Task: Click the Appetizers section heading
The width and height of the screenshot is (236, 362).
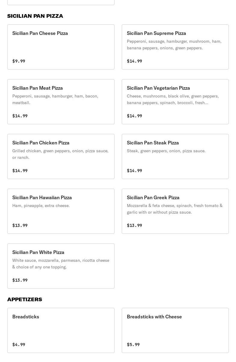Action: (x=25, y=299)
